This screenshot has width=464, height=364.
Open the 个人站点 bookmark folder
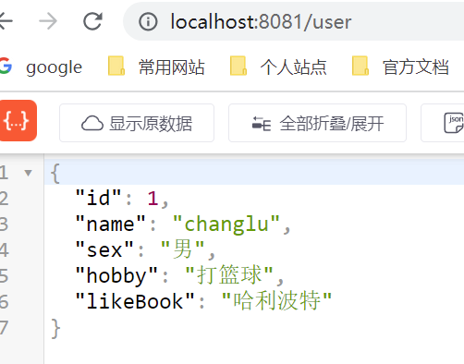click(x=278, y=67)
